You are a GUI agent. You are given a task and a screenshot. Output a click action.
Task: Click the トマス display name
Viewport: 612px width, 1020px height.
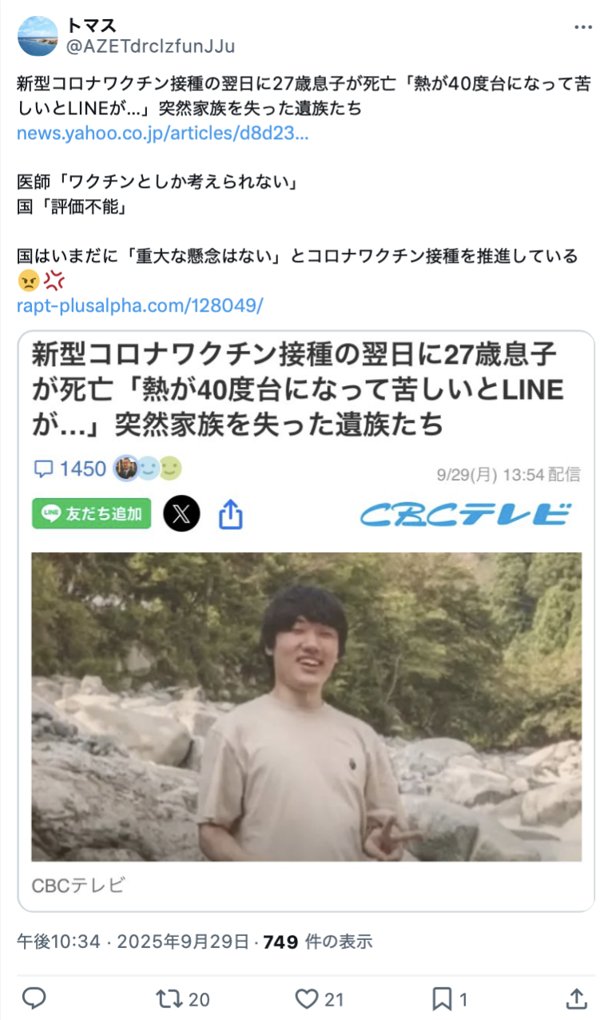point(91,26)
